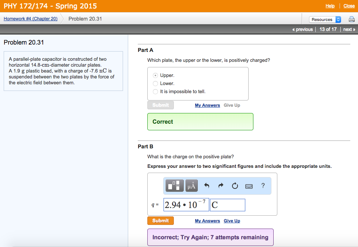Image resolution: width=358 pixels, height=247 pixels.
Task: Open My Answers for Part B
Action: pyautogui.click(x=207, y=221)
